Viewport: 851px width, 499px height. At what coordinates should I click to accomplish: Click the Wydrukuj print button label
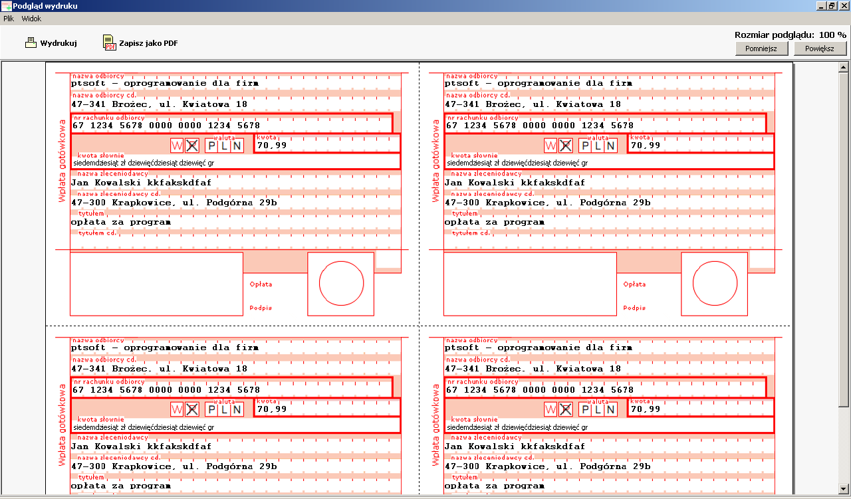59,43
